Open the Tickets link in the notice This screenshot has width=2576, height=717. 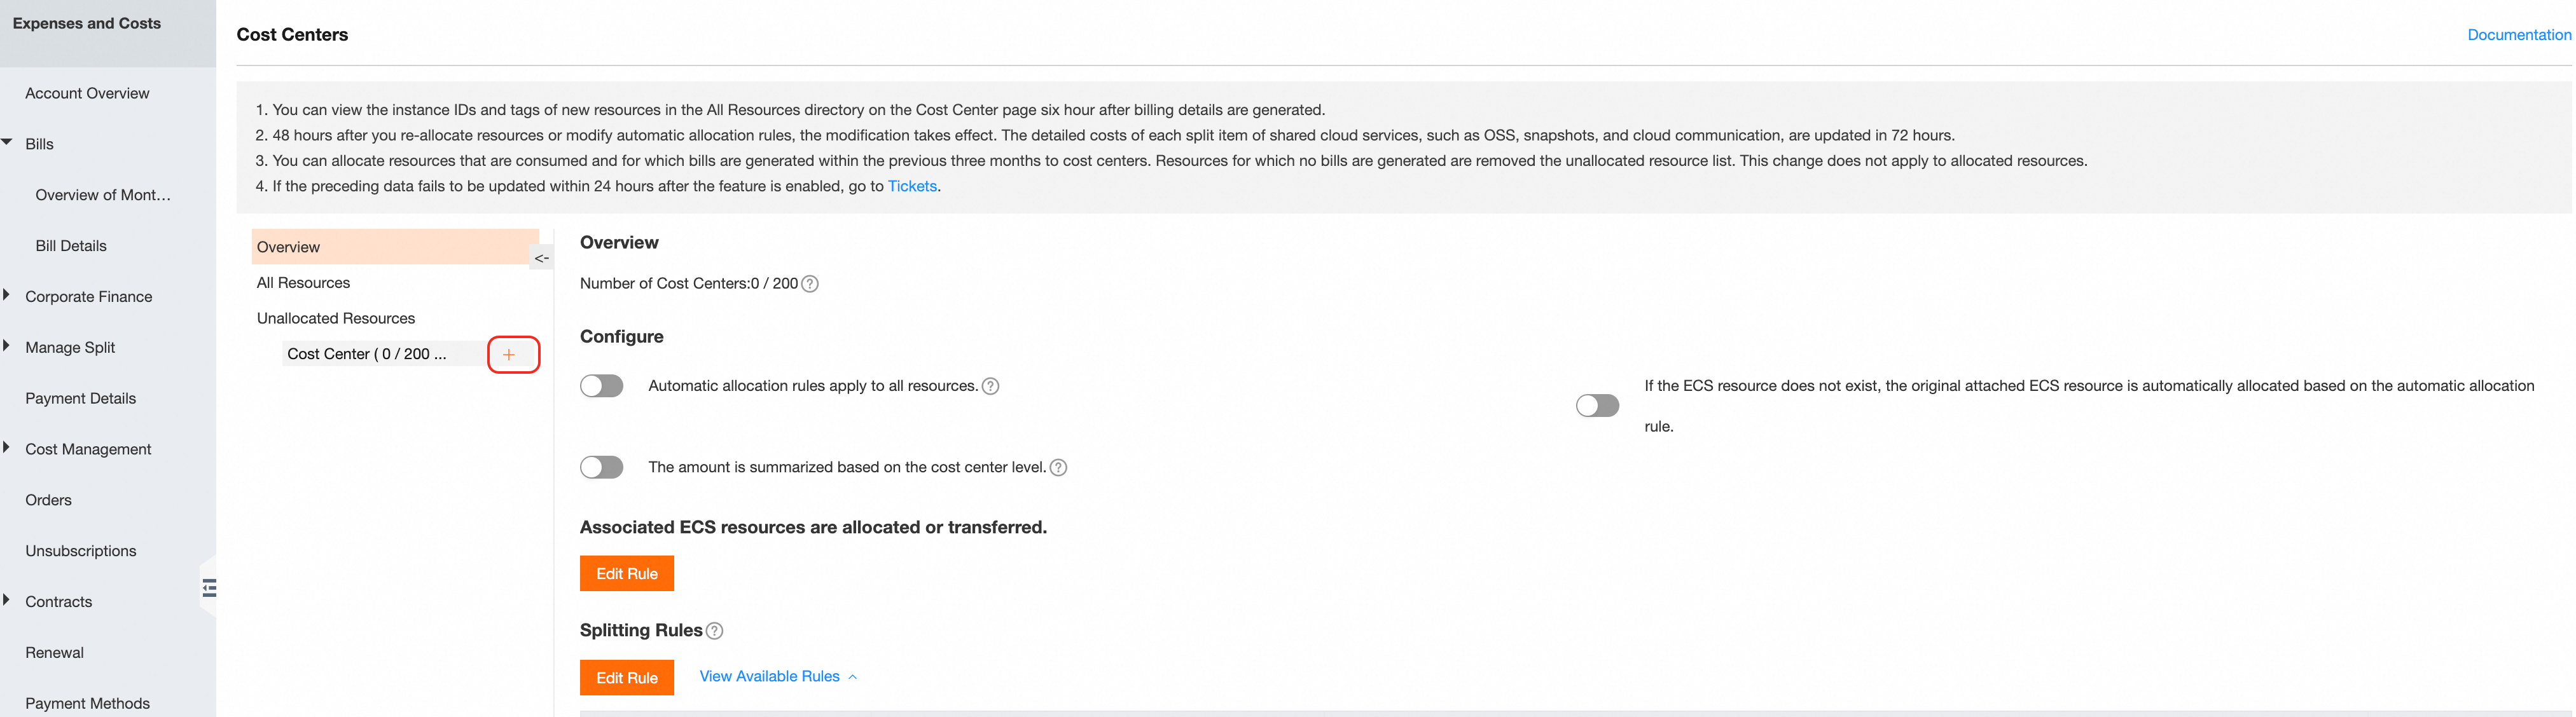click(x=912, y=186)
